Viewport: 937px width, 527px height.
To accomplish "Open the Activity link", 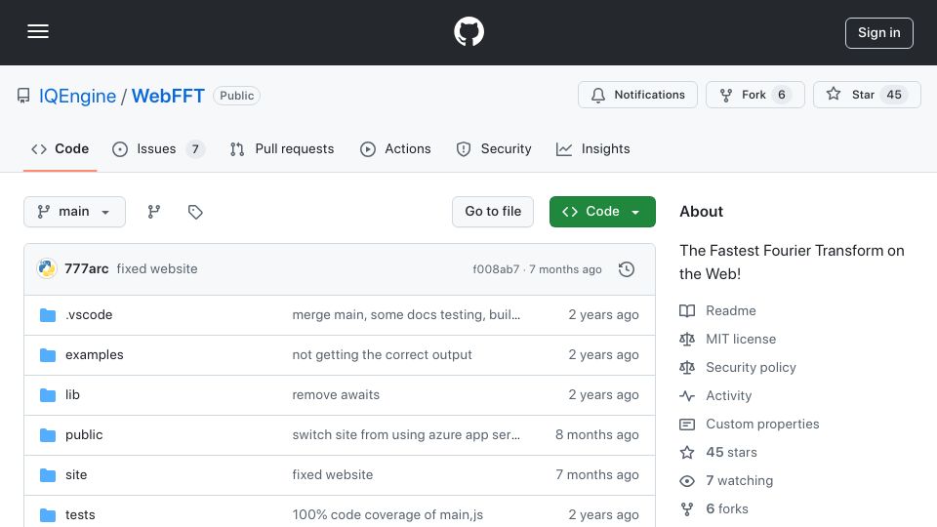I will [x=729, y=395].
